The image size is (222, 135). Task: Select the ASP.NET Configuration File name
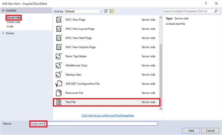click(83, 84)
